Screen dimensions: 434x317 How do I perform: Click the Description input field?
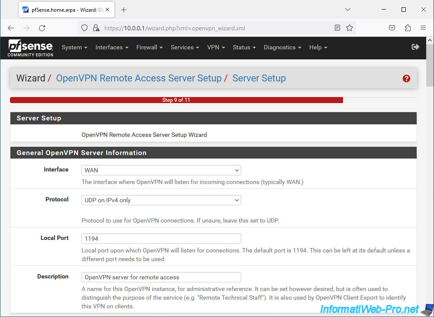click(162, 277)
